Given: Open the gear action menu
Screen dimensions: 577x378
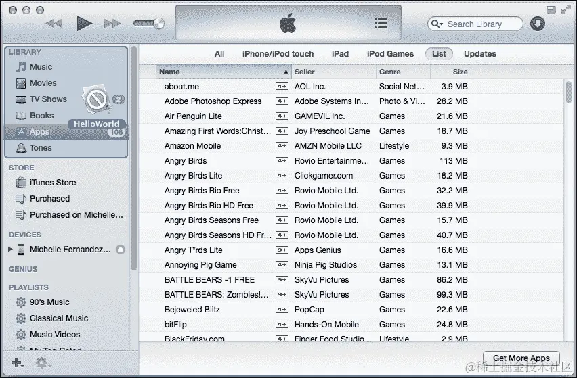Looking at the screenshot, I should click(43, 363).
